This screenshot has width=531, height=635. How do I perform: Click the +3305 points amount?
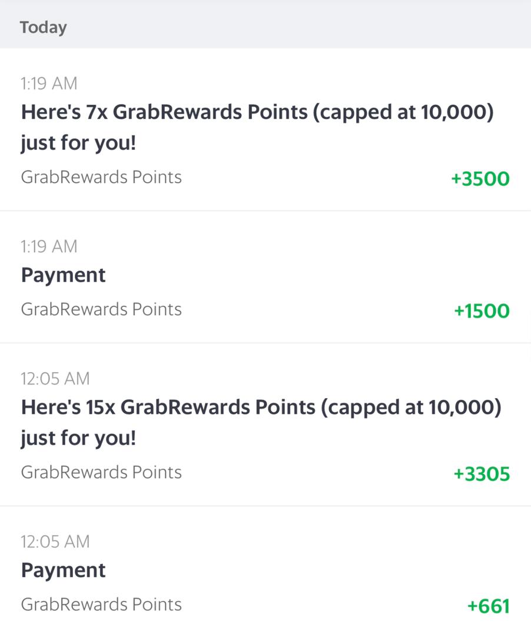tap(481, 474)
